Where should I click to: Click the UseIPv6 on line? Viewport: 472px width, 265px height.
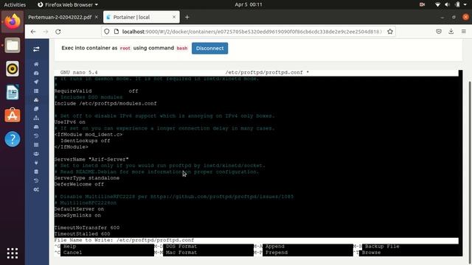tap(70, 122)
